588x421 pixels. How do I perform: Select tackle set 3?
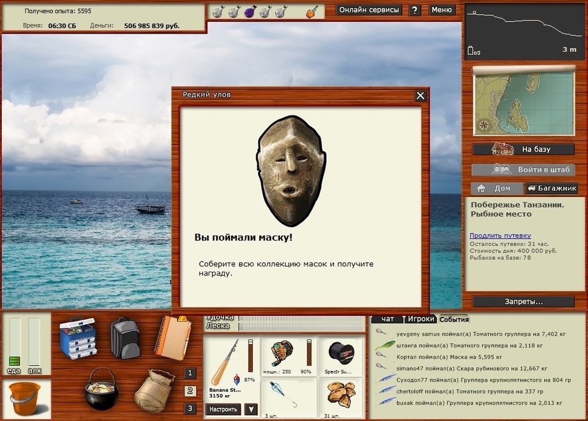click(x=190, y=408)
